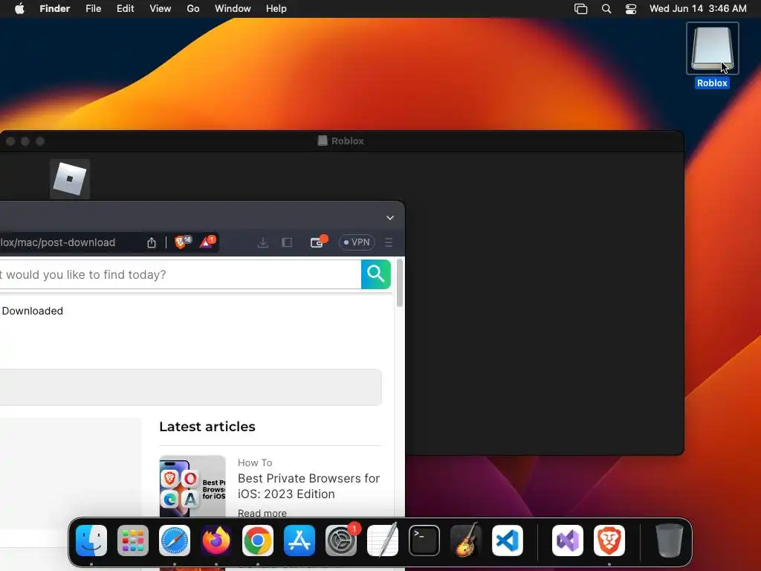
Task: Open Brave Rewards triangle icon
Action: [207, 242]
